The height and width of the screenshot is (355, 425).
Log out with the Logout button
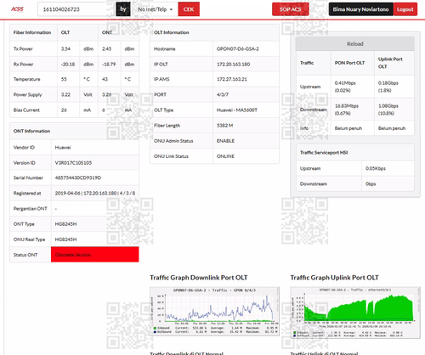(405, 9)
